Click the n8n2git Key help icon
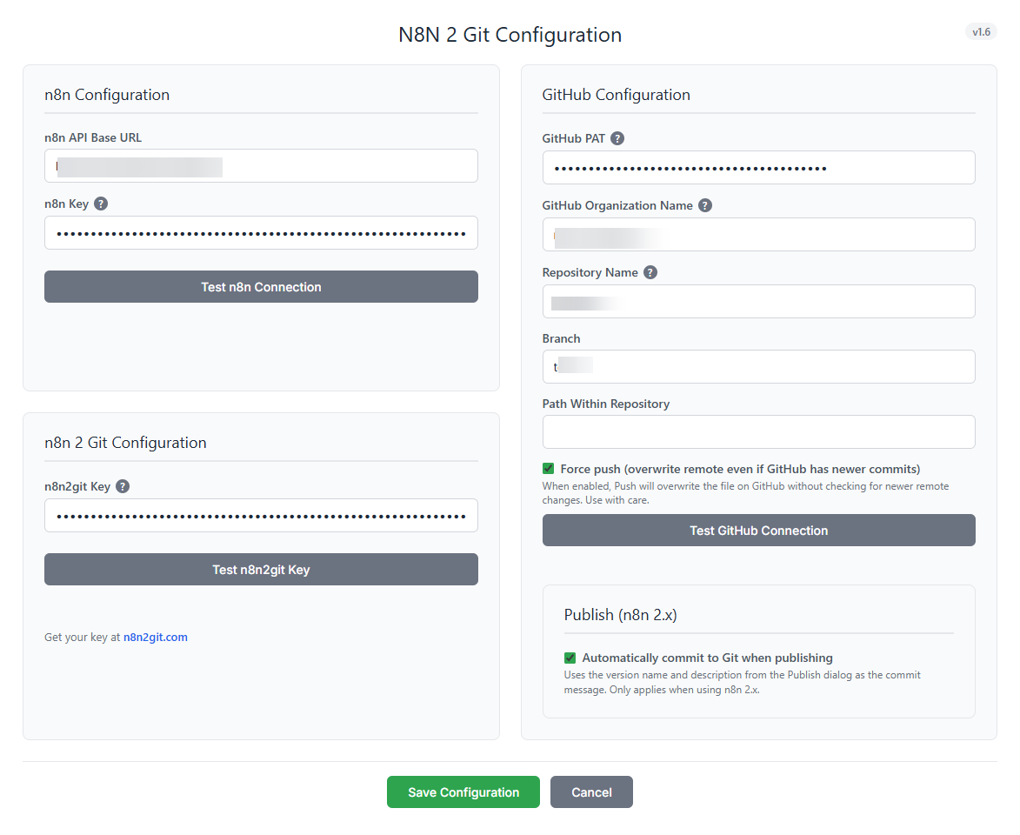Screen dimensions: 1020x835 point(123,486)
